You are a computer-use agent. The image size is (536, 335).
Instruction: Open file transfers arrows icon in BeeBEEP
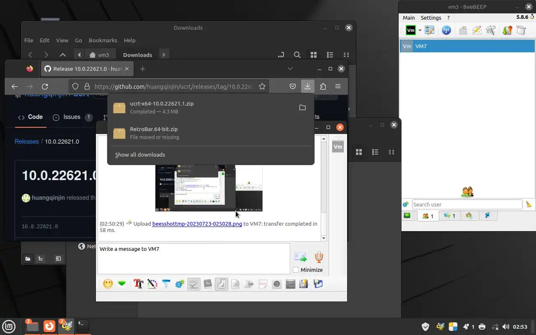point(508,30)
